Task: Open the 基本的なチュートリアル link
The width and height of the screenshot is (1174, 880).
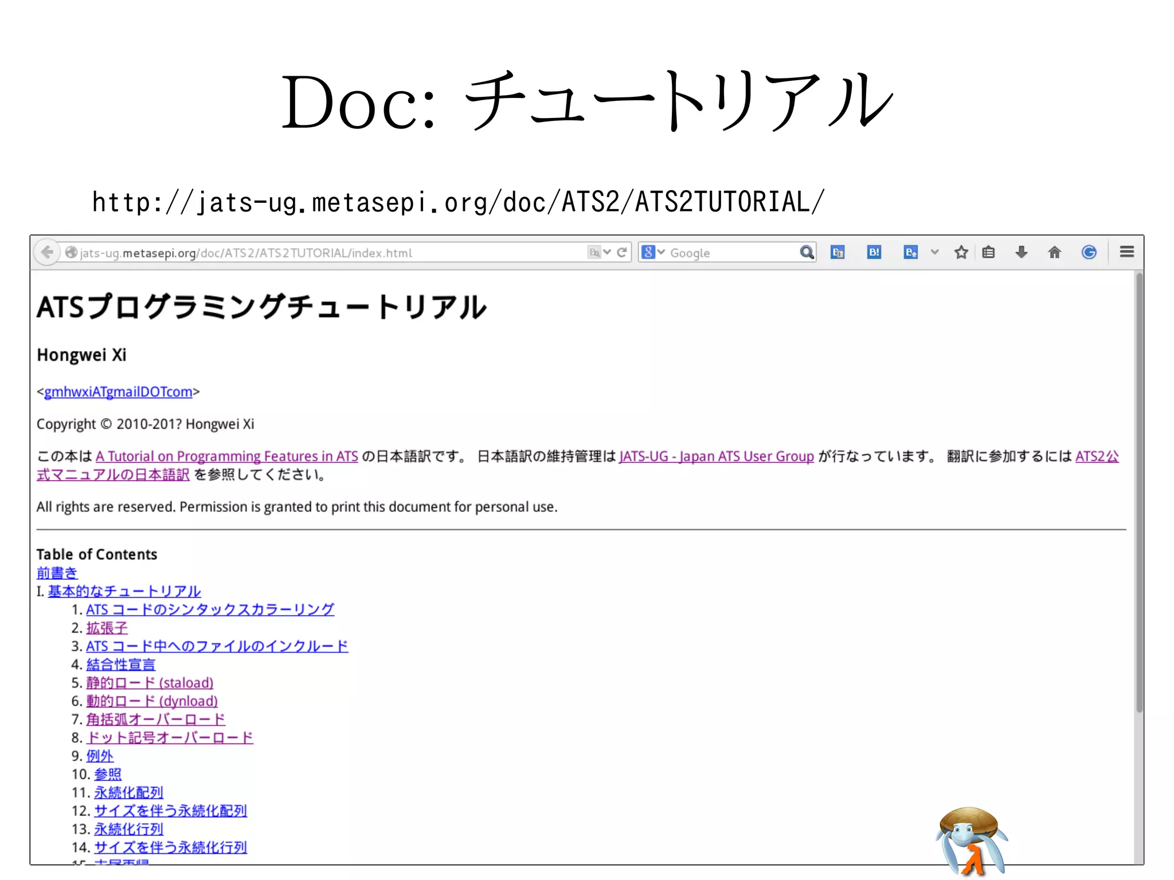Action: pyautogui.click(x=124, y=591)
